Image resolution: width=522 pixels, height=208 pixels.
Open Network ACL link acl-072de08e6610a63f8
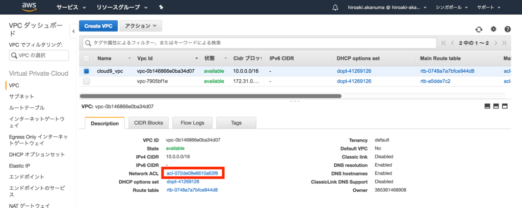click(192, 173)
